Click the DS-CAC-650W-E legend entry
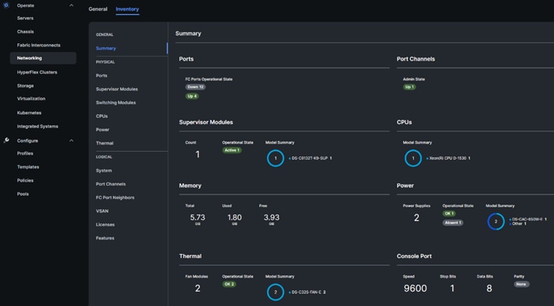This screenshot has height=306, width=554. pos(528,219)
